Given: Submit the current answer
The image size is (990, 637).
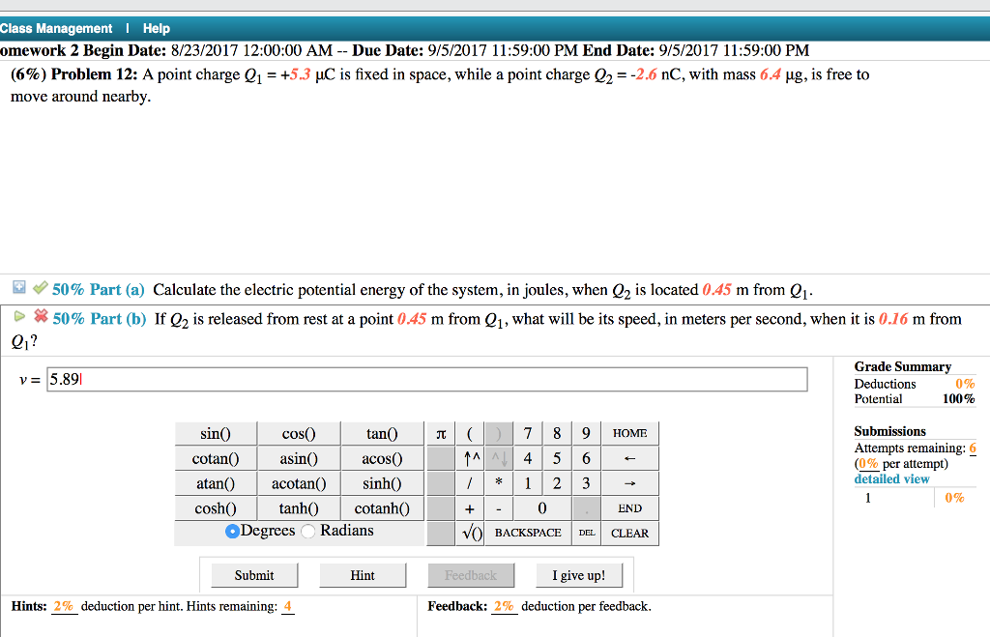Looking at the screenshot, I should [x=253, y=574].
